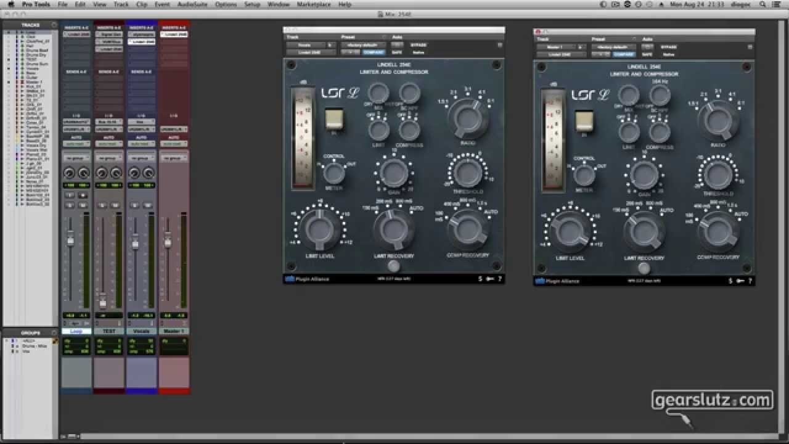Open the AudioSuite menu
789x444 pixels.
pyautogui.click(x=192, y=4)
